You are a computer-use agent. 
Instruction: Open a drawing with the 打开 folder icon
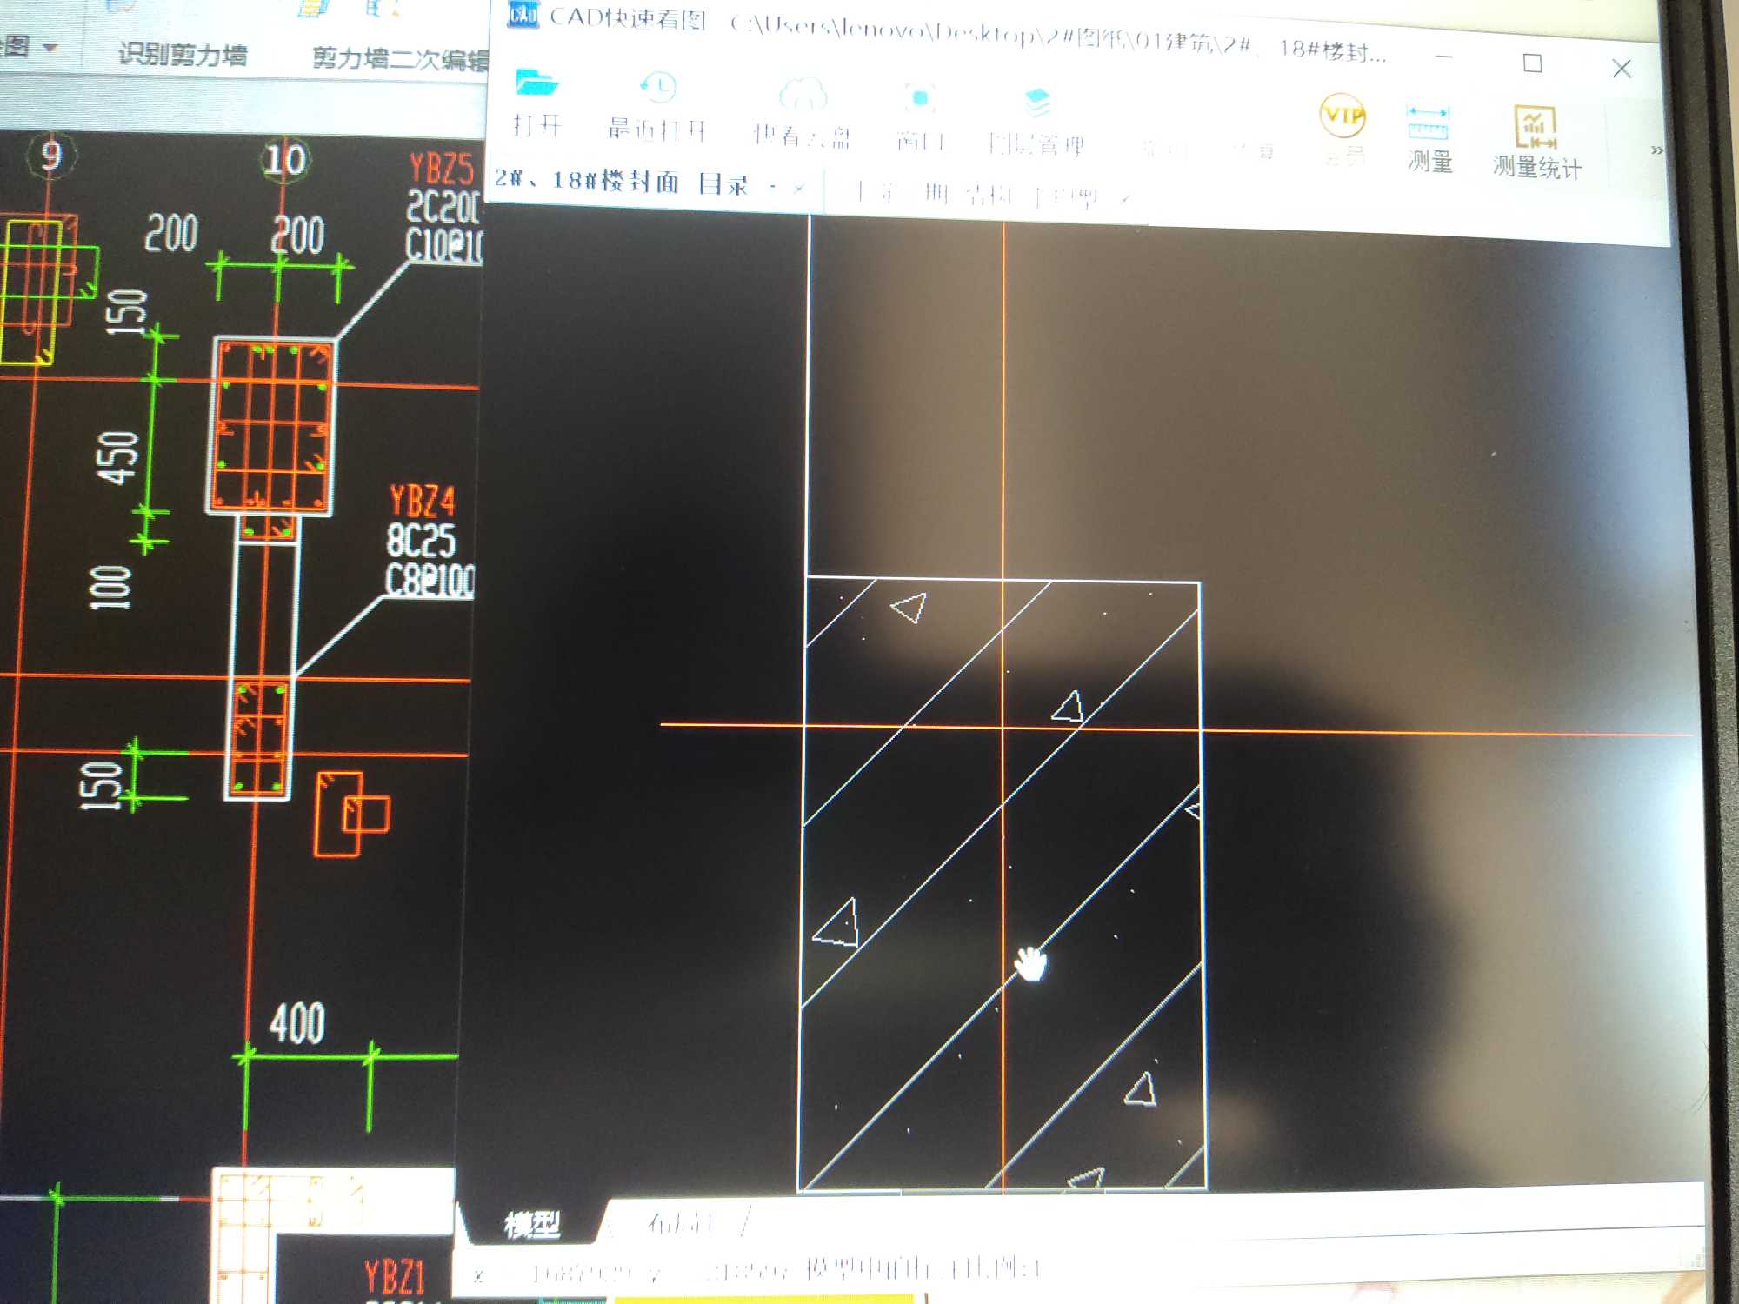[x=536, y=84]
